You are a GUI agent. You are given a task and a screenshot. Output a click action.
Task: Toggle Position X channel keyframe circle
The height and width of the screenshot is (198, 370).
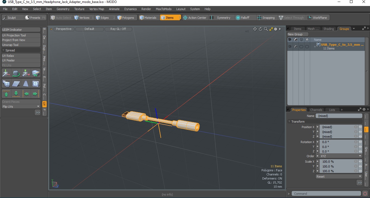coord(317,127)
